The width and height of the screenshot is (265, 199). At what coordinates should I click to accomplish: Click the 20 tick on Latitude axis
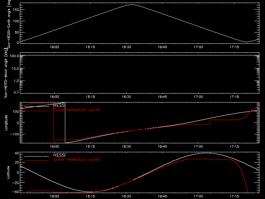click(x=17, y=163)
